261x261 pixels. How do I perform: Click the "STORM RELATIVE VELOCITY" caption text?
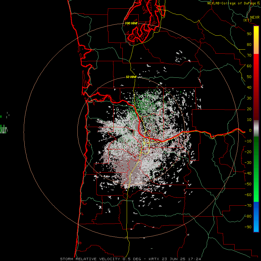point(91,259)
